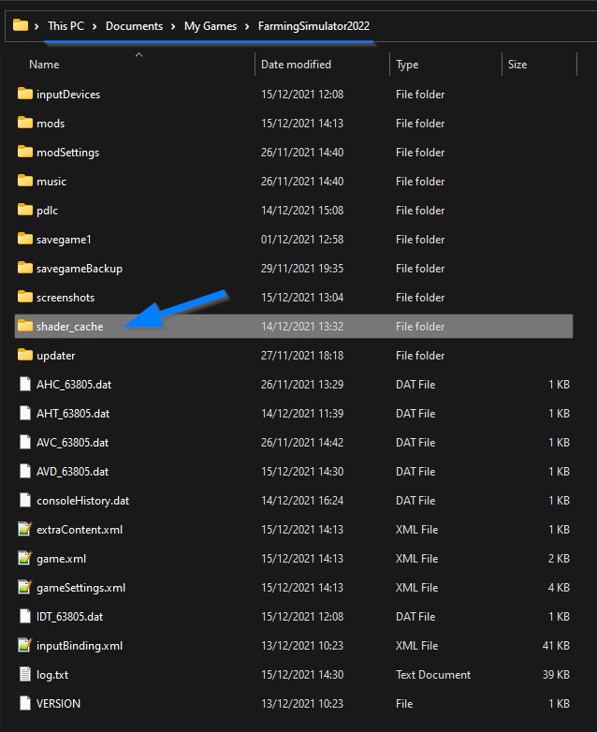Screen dimensions: 597x732
Task: Click the address bar folder icon
Action: (20, 26)
